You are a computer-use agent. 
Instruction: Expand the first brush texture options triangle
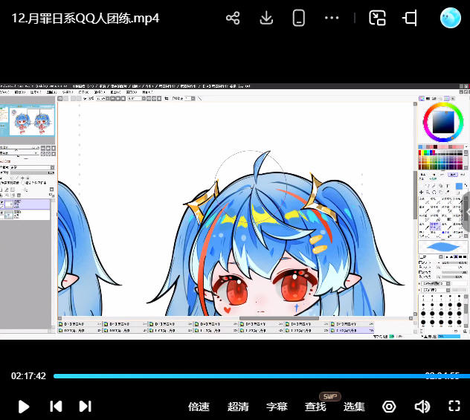point(419,284)
